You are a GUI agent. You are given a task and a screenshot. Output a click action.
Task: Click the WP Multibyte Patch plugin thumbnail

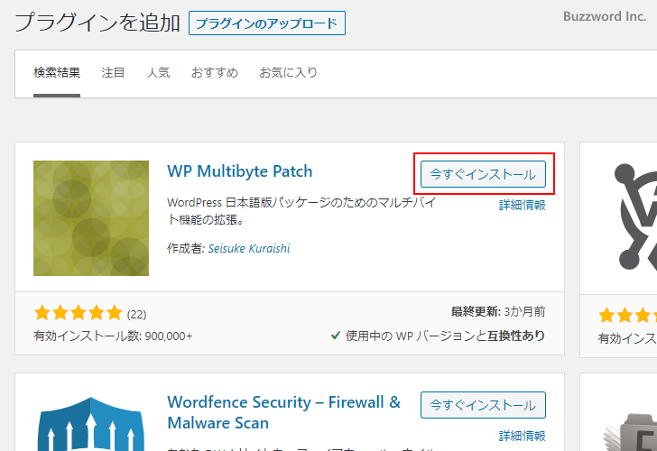(91, 218)
